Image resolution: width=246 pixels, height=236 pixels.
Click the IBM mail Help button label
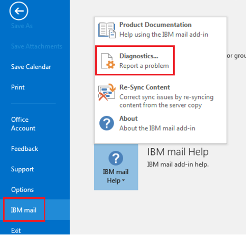coord(116,176)
